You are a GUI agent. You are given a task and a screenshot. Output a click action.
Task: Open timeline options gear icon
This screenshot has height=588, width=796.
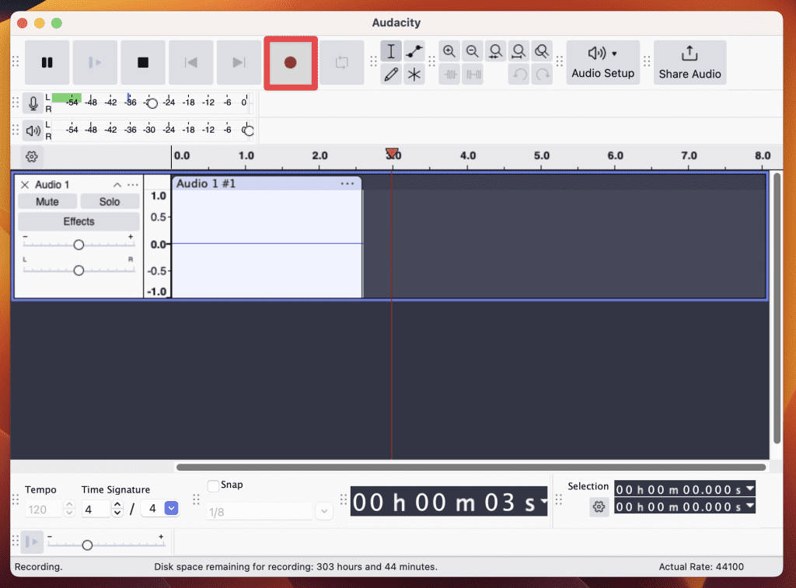coord(31,157)
